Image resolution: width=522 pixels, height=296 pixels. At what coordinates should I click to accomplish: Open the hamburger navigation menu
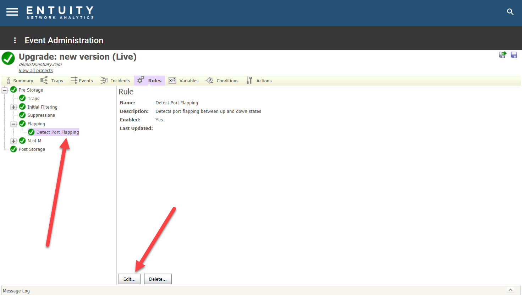click(12, 12)
